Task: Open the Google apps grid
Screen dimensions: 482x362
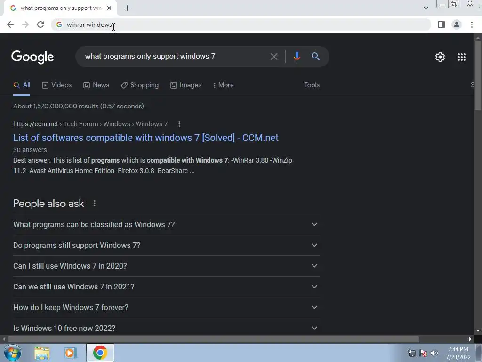Action: (462, 57)
